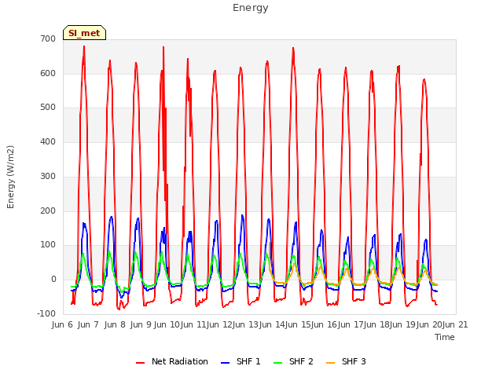Select the SHF 2 legend entry
This screenshot has height=377, width=503.
tap(293, 361)
